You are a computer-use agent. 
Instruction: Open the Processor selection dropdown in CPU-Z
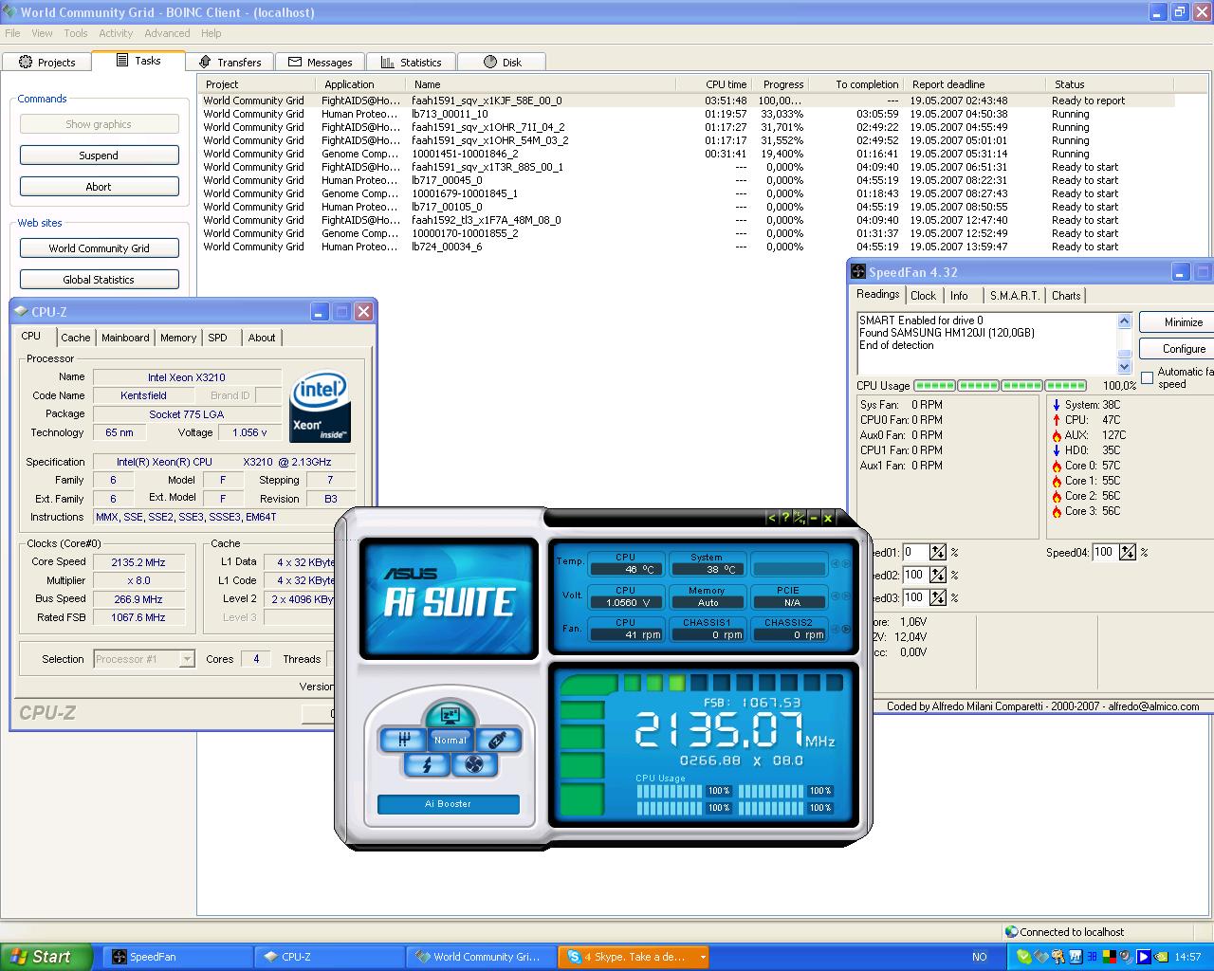point(187,659)
